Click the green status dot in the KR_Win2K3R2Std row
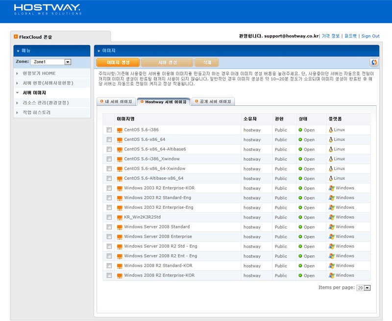 point(300,217)
